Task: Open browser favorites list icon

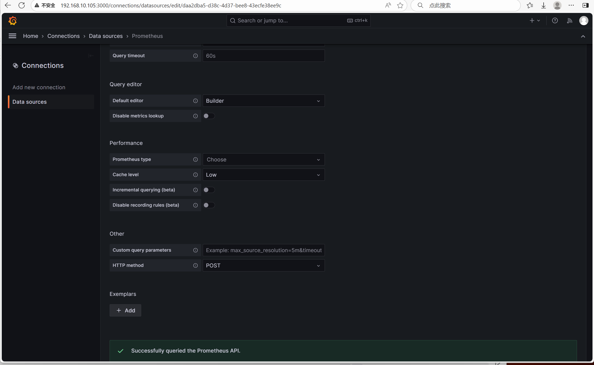Action: (530, 5)
